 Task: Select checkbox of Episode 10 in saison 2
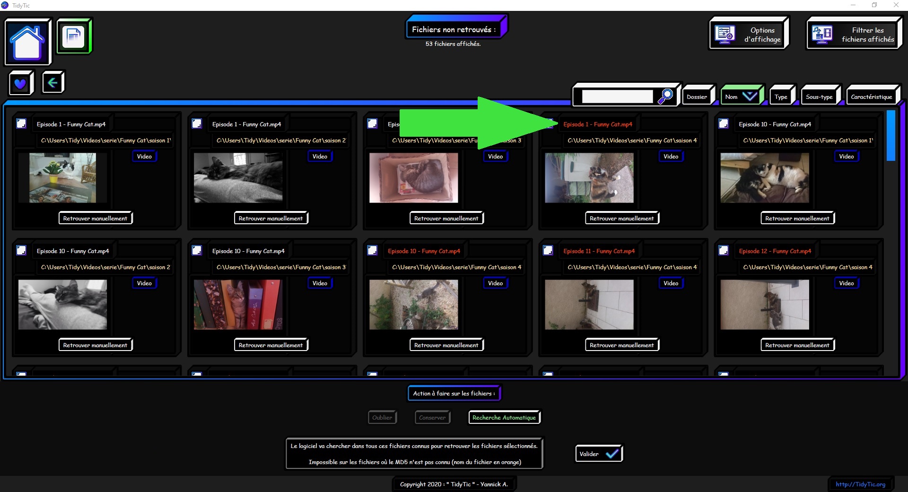[21, 250]
